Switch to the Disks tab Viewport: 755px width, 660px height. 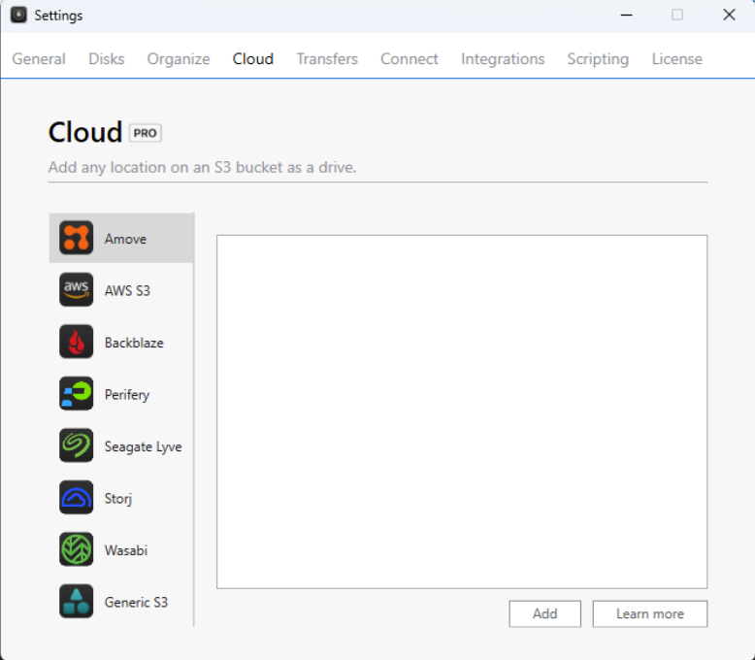click(x=107, y=59)
